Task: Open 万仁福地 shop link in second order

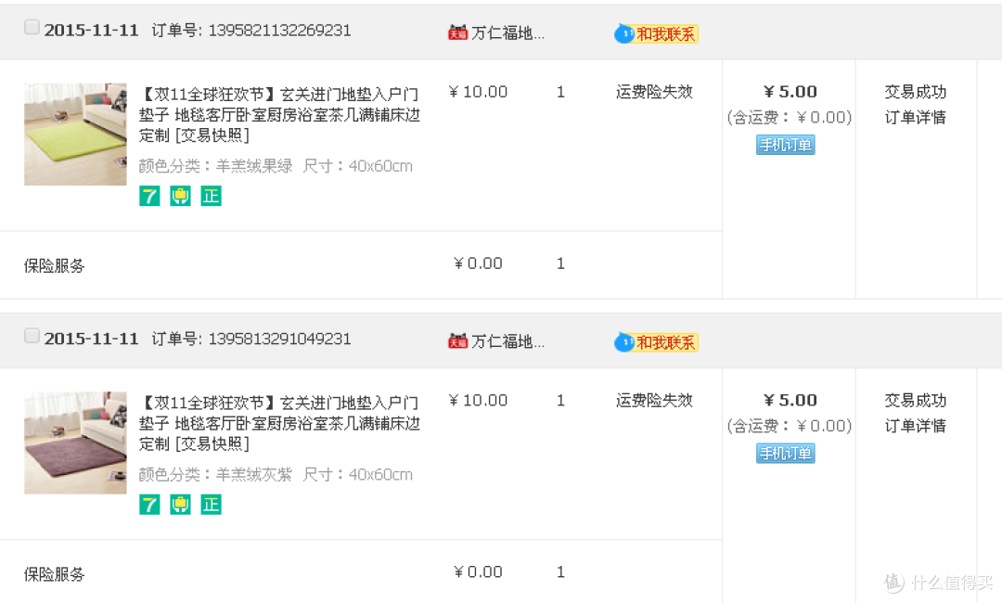Action: tap(507, 341)
